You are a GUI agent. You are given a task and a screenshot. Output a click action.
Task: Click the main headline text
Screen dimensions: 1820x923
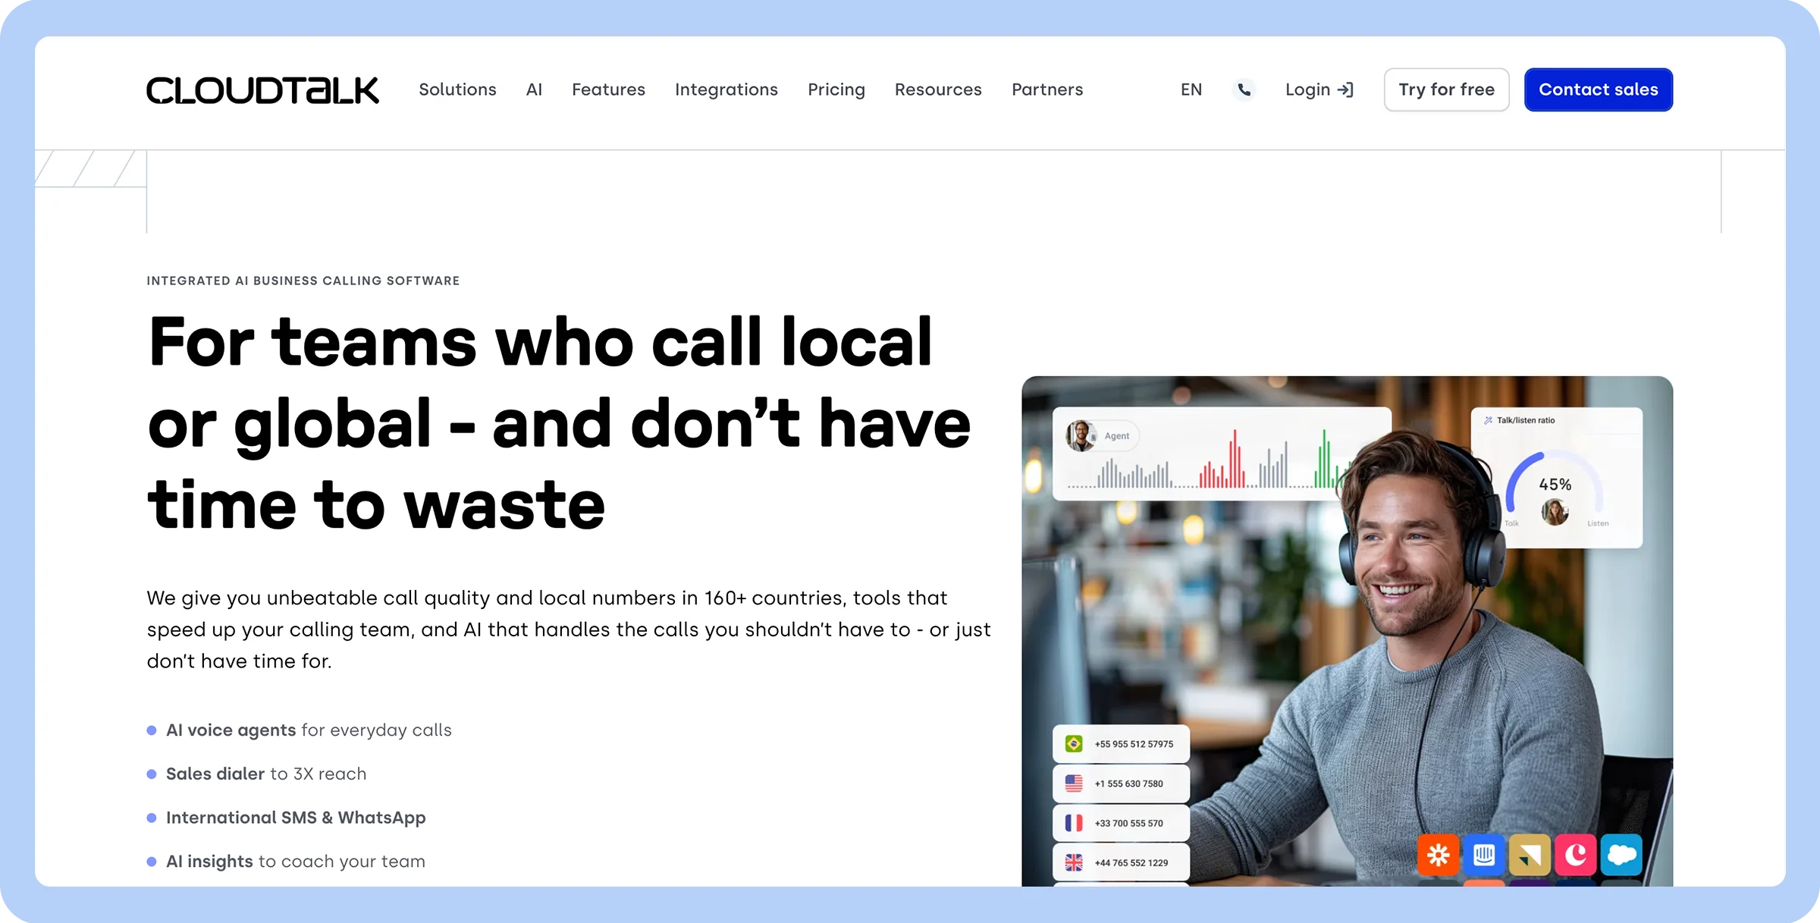pyautogui.click(x=559, y=422)
